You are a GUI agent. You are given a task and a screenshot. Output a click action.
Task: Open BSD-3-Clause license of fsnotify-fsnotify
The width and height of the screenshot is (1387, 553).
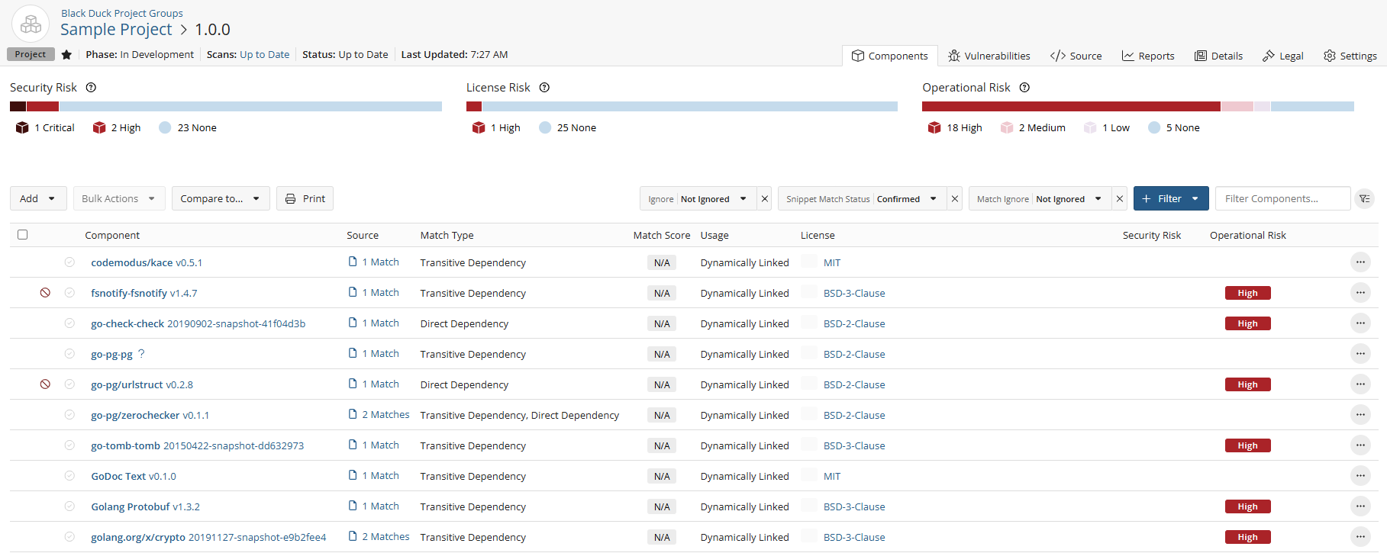click(x=854, y=293)
